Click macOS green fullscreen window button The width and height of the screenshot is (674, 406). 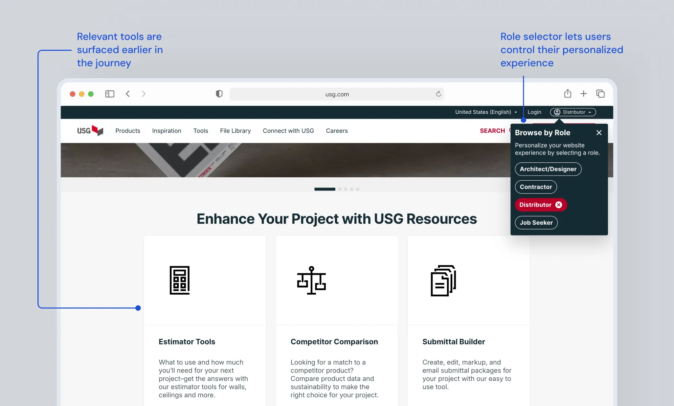click(x=91, y=94)
